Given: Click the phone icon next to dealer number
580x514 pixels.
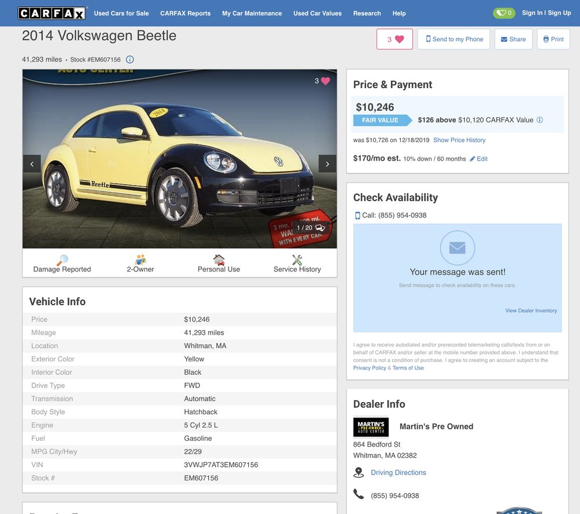Looking at the screenshot, I should [x=357, y=495].
